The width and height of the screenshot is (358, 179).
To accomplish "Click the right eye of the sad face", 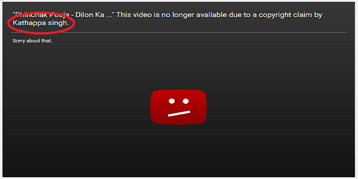I will coord(186,101).
